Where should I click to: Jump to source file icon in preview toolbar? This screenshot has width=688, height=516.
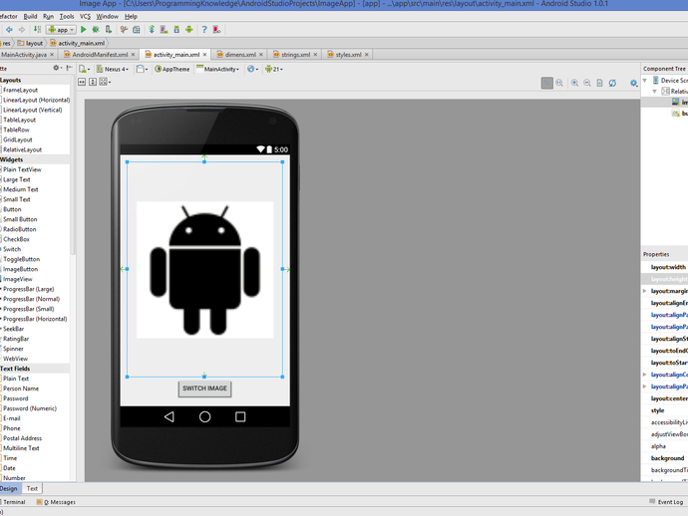(x=600, y=83)
